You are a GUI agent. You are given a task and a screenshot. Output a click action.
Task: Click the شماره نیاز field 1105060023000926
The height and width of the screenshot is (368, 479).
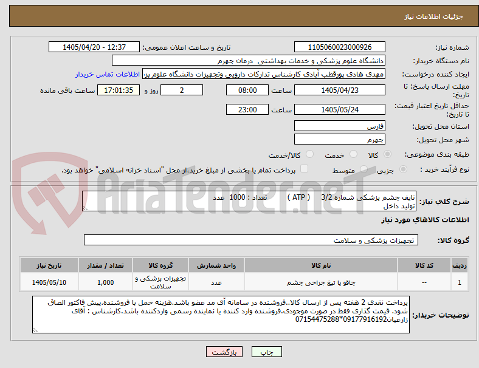click(339, 47)
